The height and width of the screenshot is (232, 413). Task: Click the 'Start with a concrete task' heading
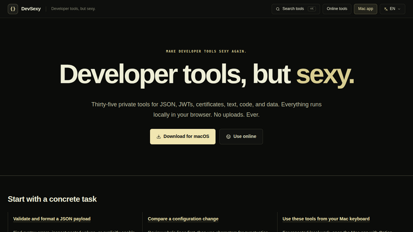click(x=52, y=199)
